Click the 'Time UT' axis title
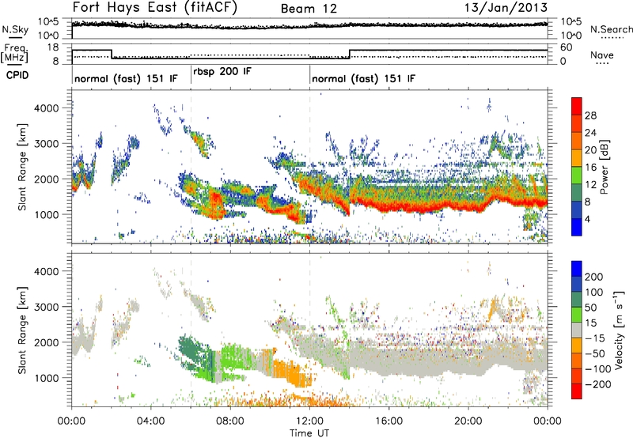 point(309,433)
